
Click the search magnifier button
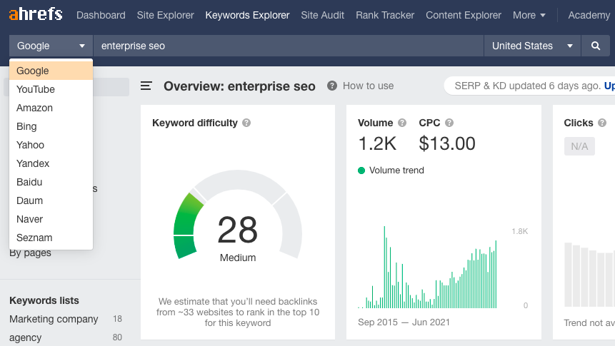[596, 46]
